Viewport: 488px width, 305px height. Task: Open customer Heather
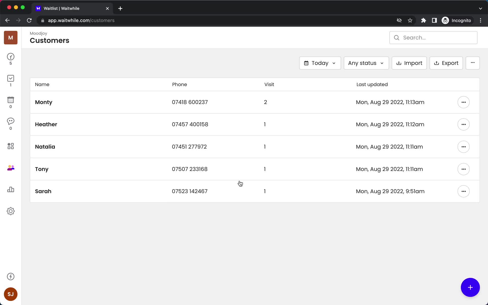click(x=46, y=124)
